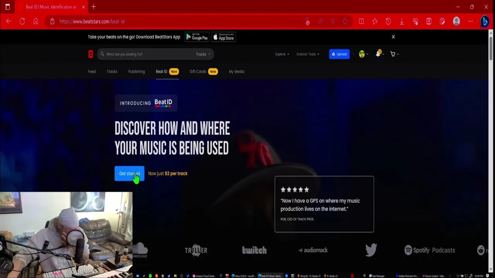Click the Spotify Podcasts logo
Screen dimensions: 495x278
pos(430,250)
